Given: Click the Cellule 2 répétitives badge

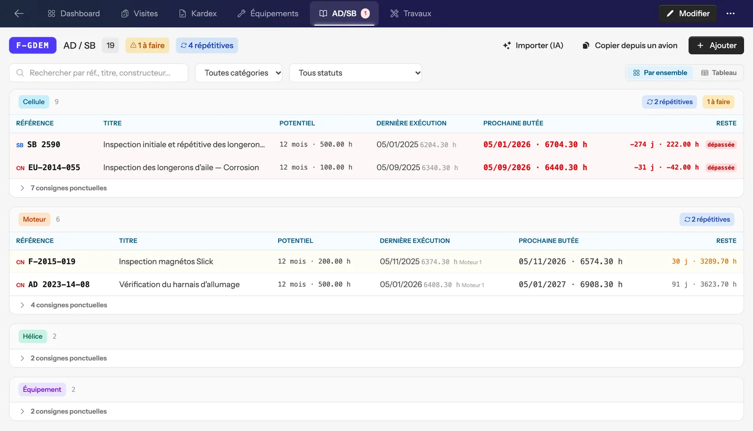Looking at the screenshot, I should [669, 102].
